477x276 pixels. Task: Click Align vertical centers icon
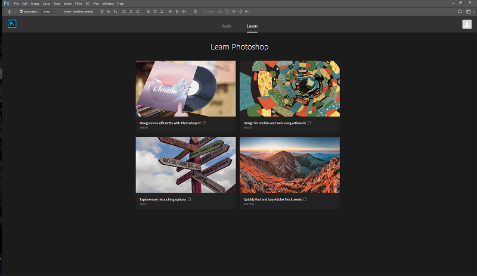[x=109, y=11]
